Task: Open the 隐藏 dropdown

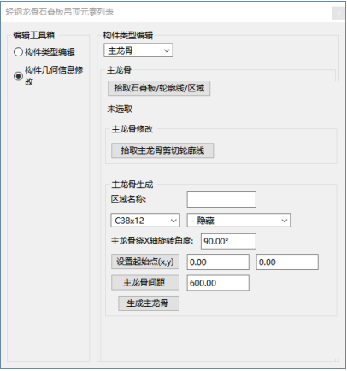Action: pyautogui.click(x=238, y=221)
